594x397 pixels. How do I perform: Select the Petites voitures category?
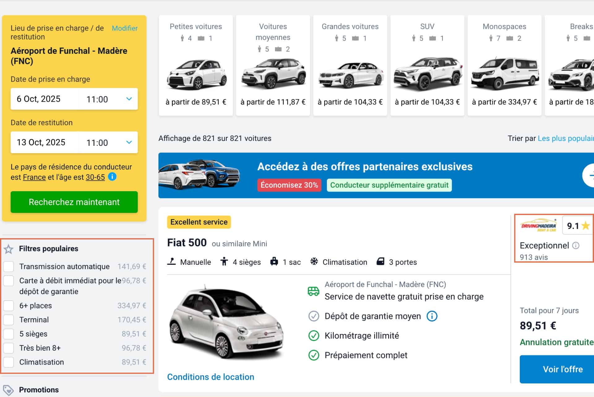pos(196,65)
